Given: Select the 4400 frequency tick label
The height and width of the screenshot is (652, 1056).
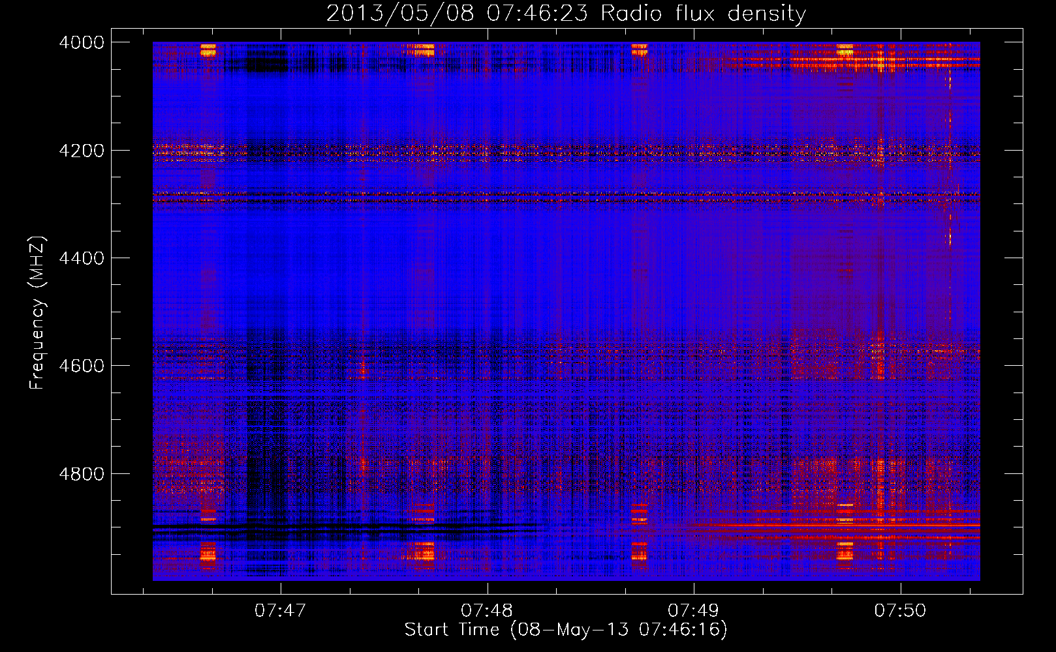Looking at the screenshot, I should pyautogui.click(x=82, y=258).
